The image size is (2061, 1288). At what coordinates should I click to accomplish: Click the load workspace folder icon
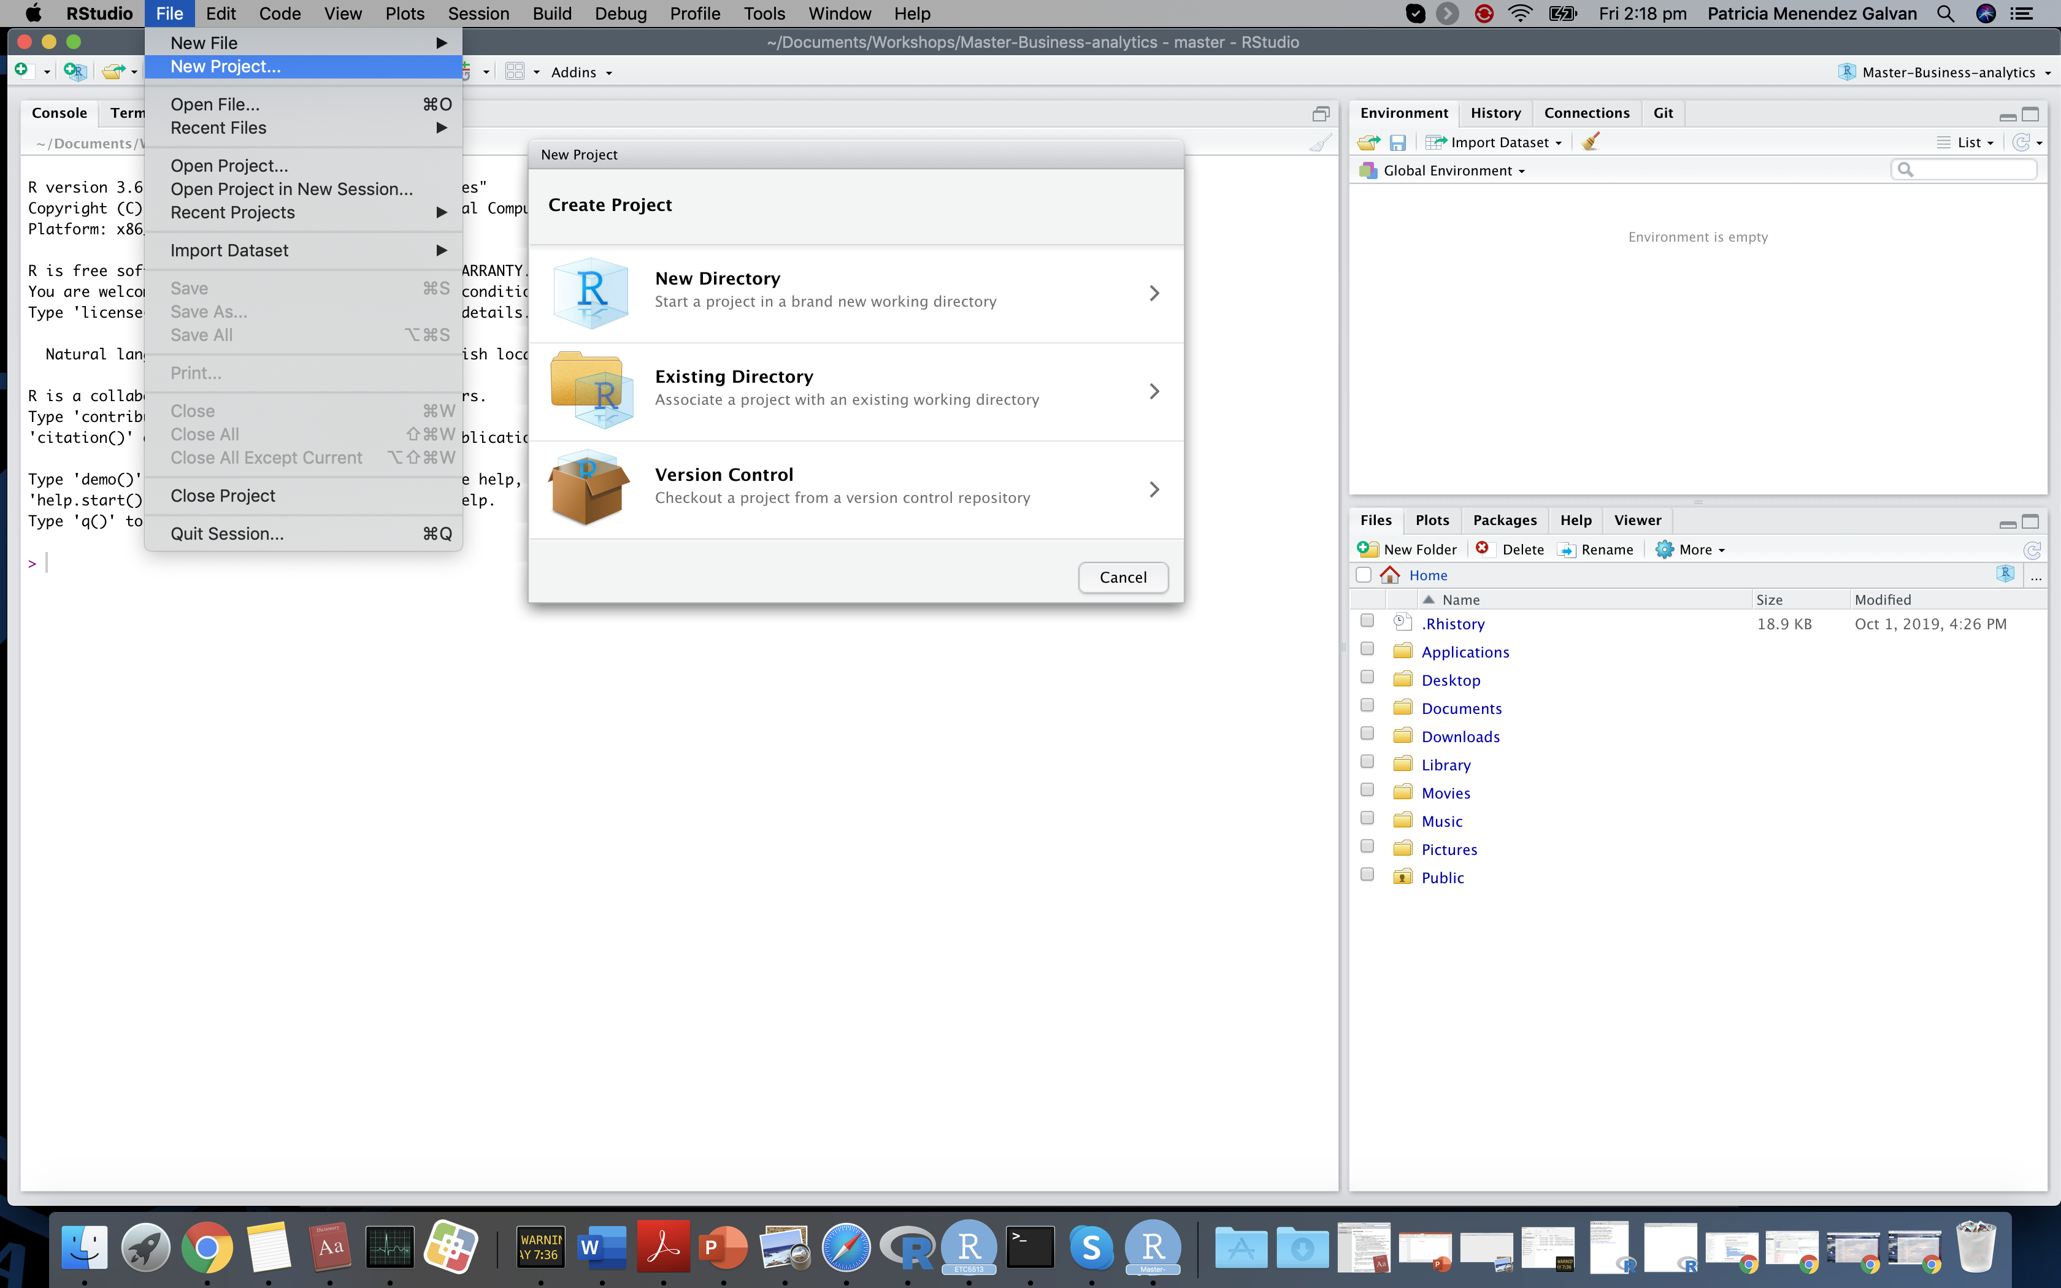point(1368,142)
